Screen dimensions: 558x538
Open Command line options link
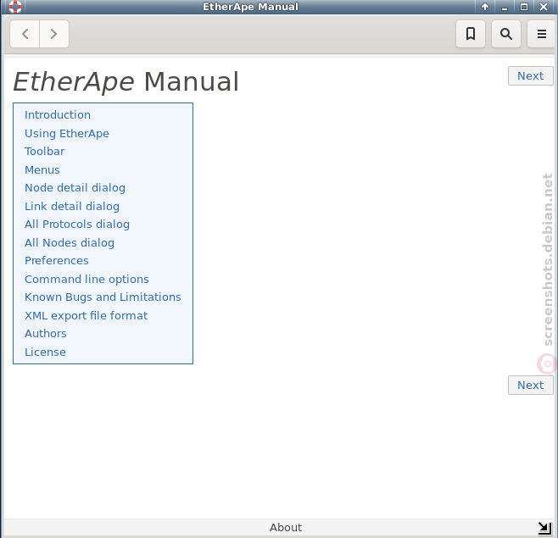(86, 279)
